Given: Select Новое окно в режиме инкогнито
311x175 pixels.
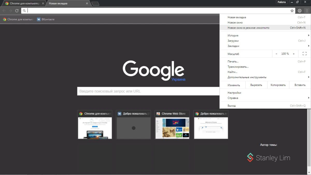Looking at the screenshot, I should [x=248, y=28].
